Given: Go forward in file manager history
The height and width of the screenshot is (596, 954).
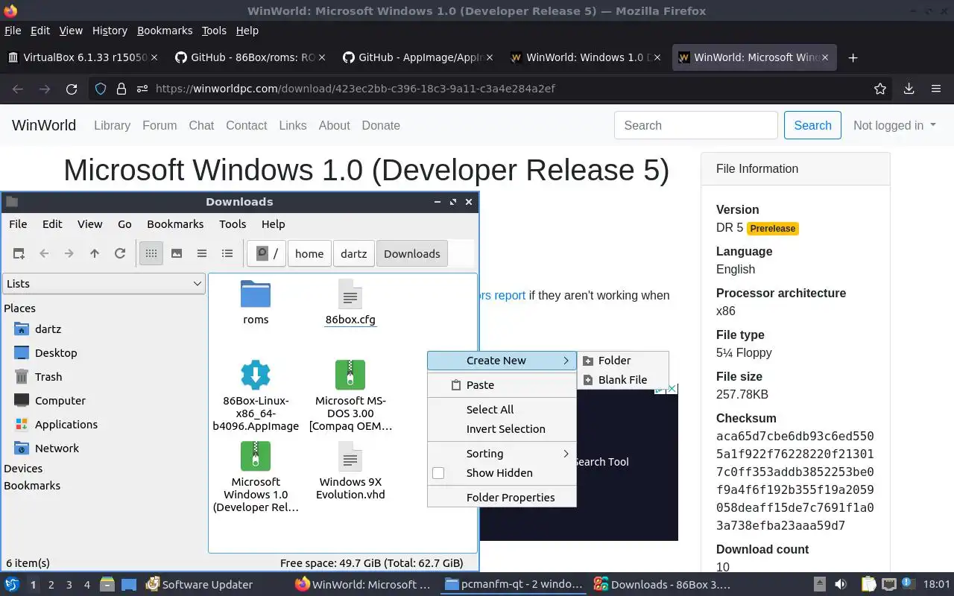Looking at the screenshot, I should click(x=69, y=253).
